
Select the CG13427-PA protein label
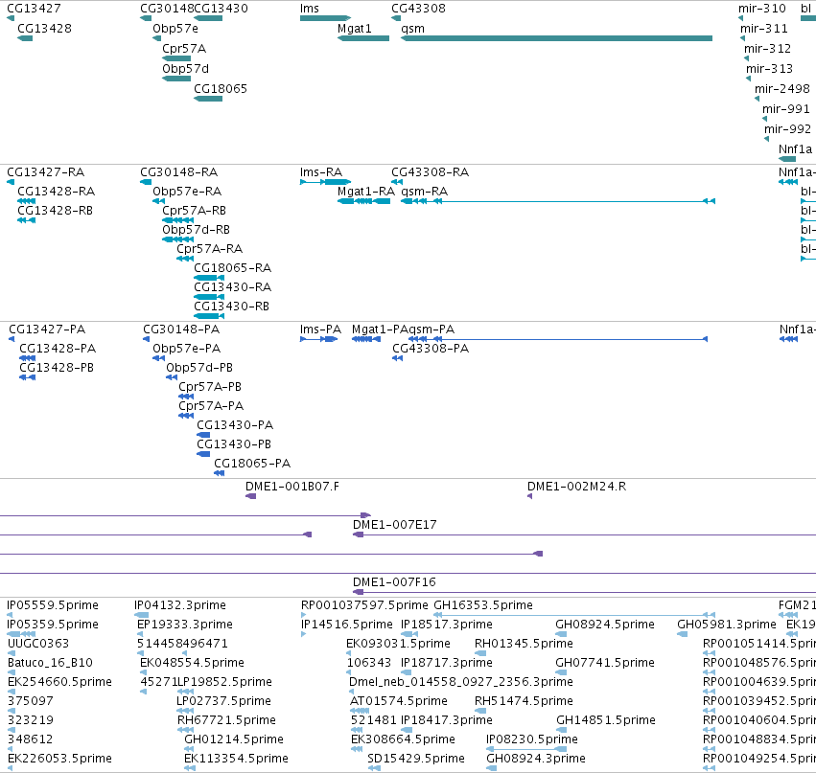[47, 330]
